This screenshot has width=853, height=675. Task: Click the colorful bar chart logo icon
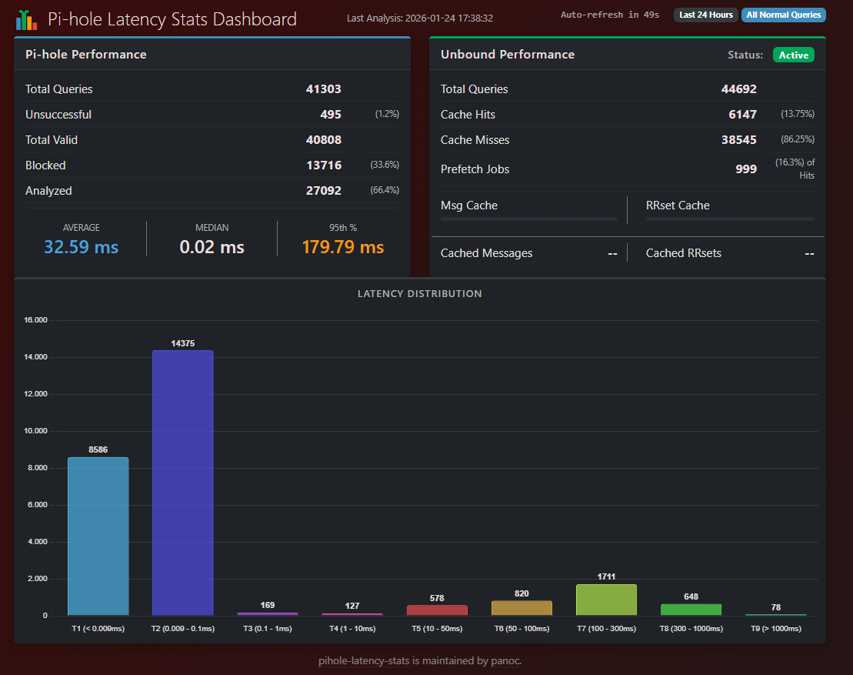pyautogui.click(x=26, y=19)
